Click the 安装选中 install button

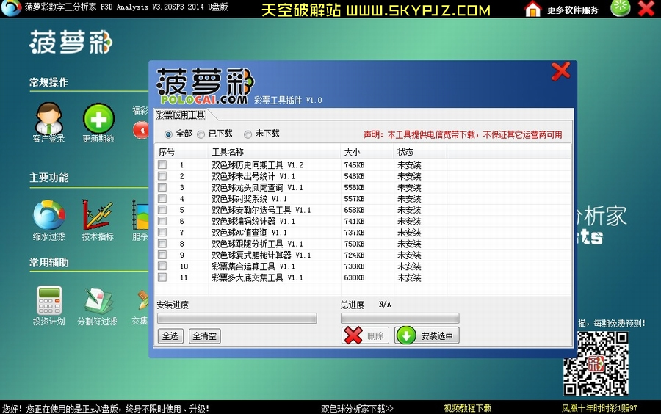pyautogui.click(x=427, y=336)
